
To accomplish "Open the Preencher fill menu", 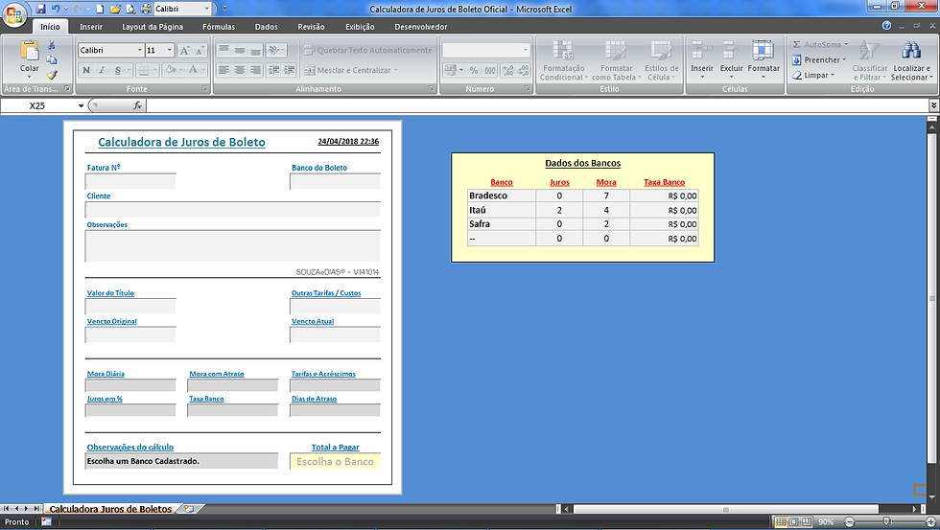I will 819,59.
